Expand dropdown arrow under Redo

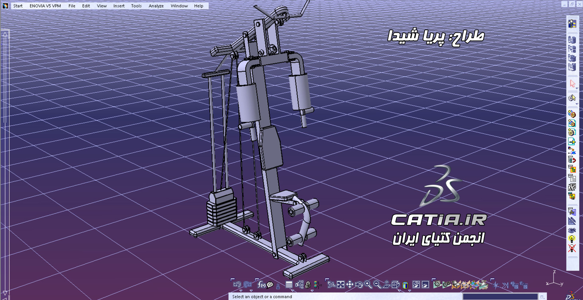251,291
